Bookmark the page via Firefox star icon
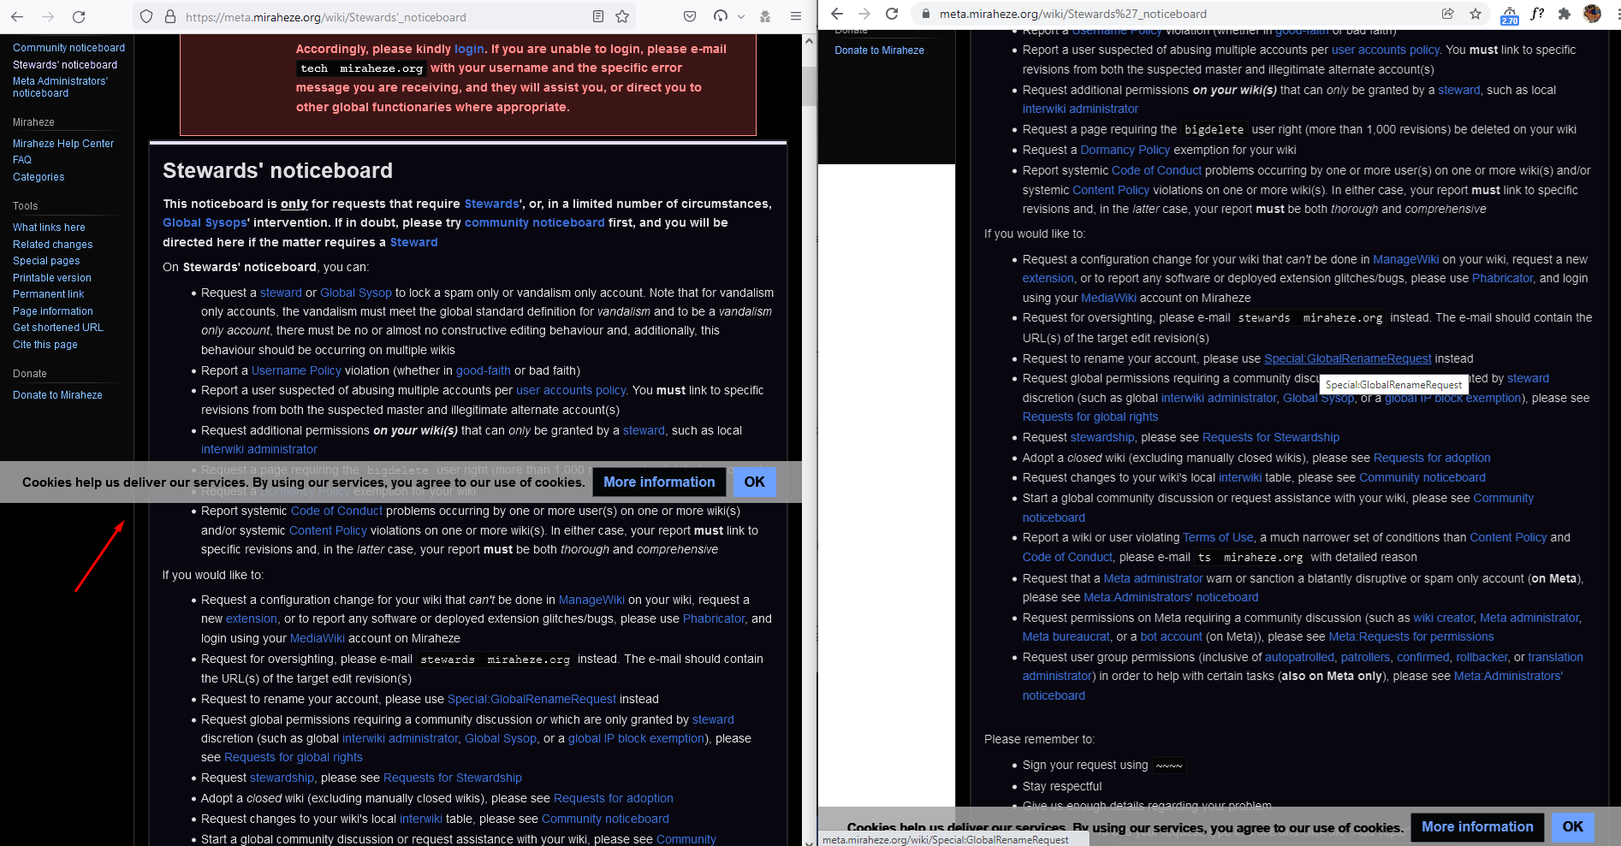This screenshot has height=846, width=1621. (x=622, y=16)
